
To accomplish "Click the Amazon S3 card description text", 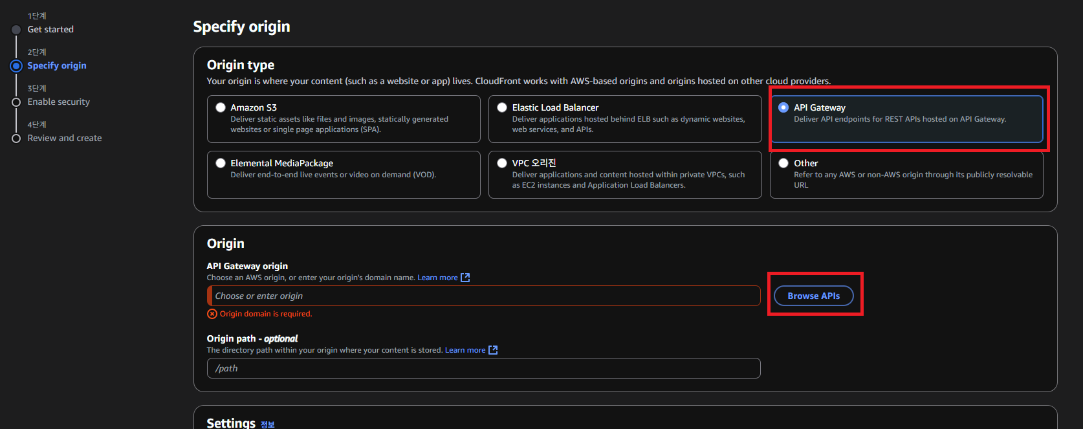I will coord(340,124).
